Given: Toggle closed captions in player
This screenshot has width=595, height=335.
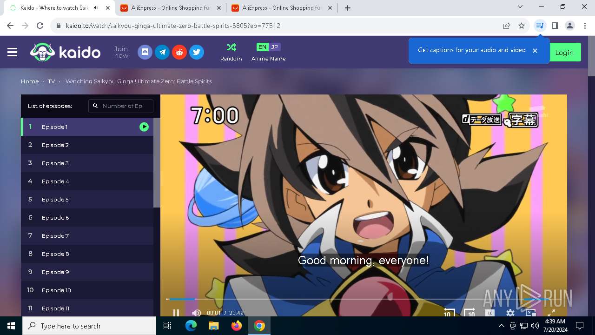Looking at the screenshot, I should (x=489, y=313).
